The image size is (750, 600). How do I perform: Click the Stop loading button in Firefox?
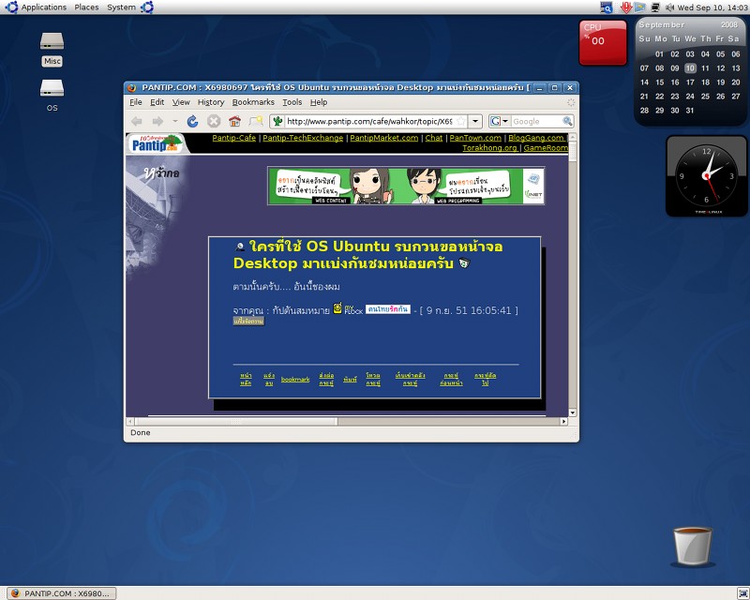214,122
